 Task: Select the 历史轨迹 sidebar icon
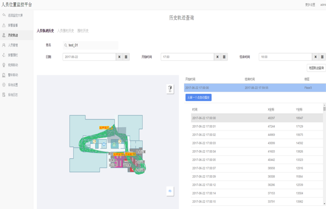[x=4, y=35]
